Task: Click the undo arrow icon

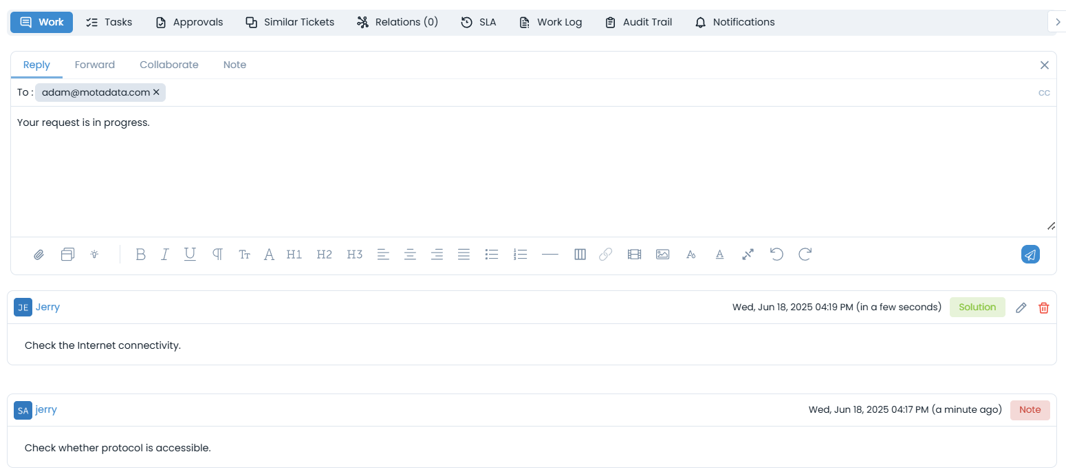Action: (x=776, y=255)
